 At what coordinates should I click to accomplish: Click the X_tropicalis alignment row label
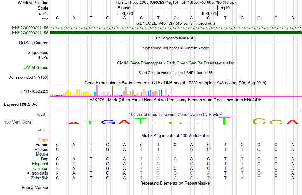tap(38, 173)
